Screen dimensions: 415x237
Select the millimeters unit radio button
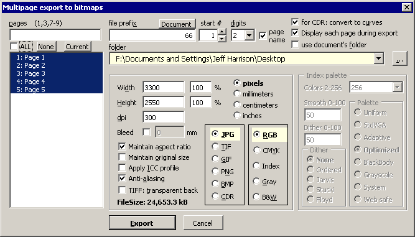237,94
